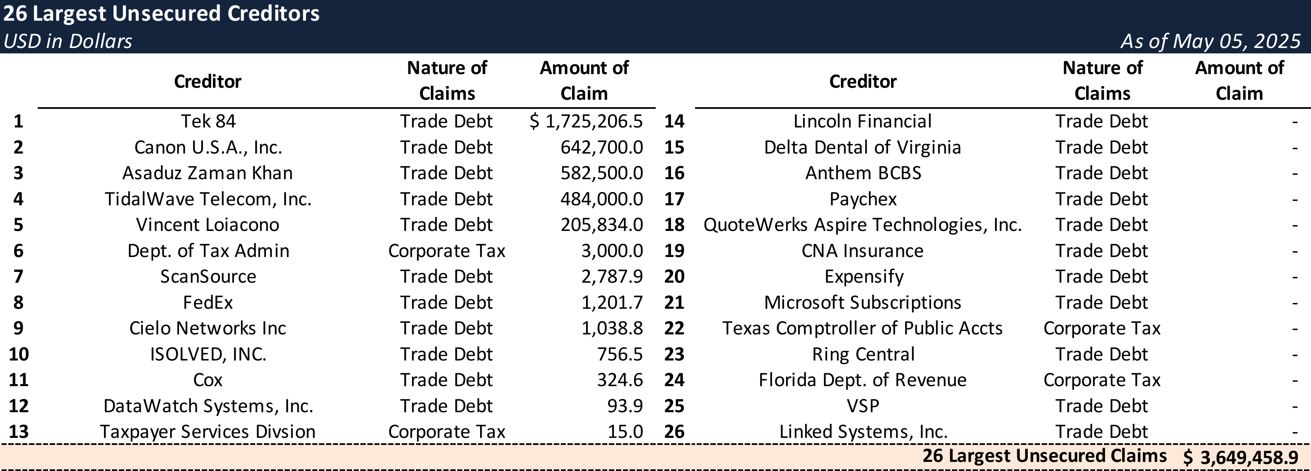Click 'Trade Debt' in Expensify row
This screenshot has height=471, width=1311.
1102,277
